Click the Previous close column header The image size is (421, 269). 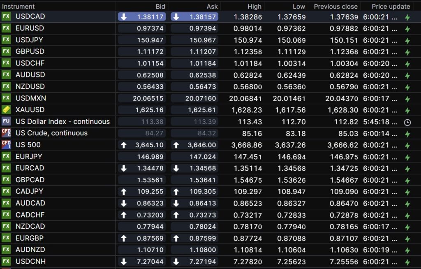coord(335,7)
